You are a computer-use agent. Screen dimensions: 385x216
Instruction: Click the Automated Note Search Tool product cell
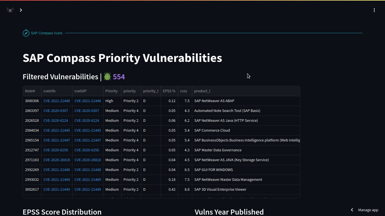coord(246,111)
